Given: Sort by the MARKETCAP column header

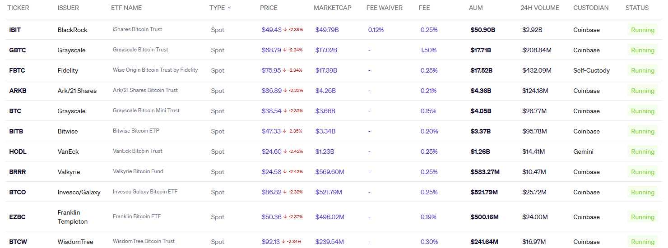Looking at the screenshot, I should pos(332,8).
